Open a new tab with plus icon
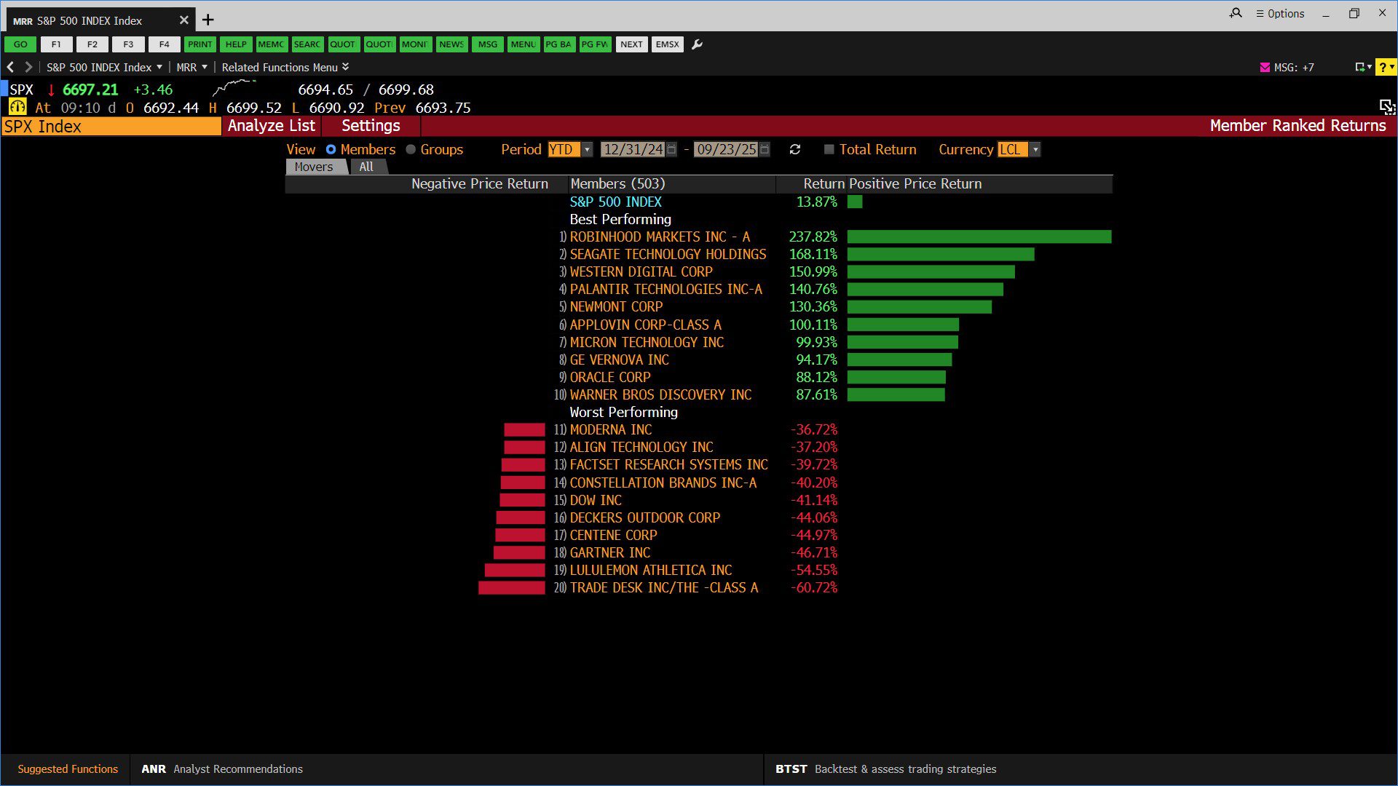1398x786 pixels. pos(208,20)
